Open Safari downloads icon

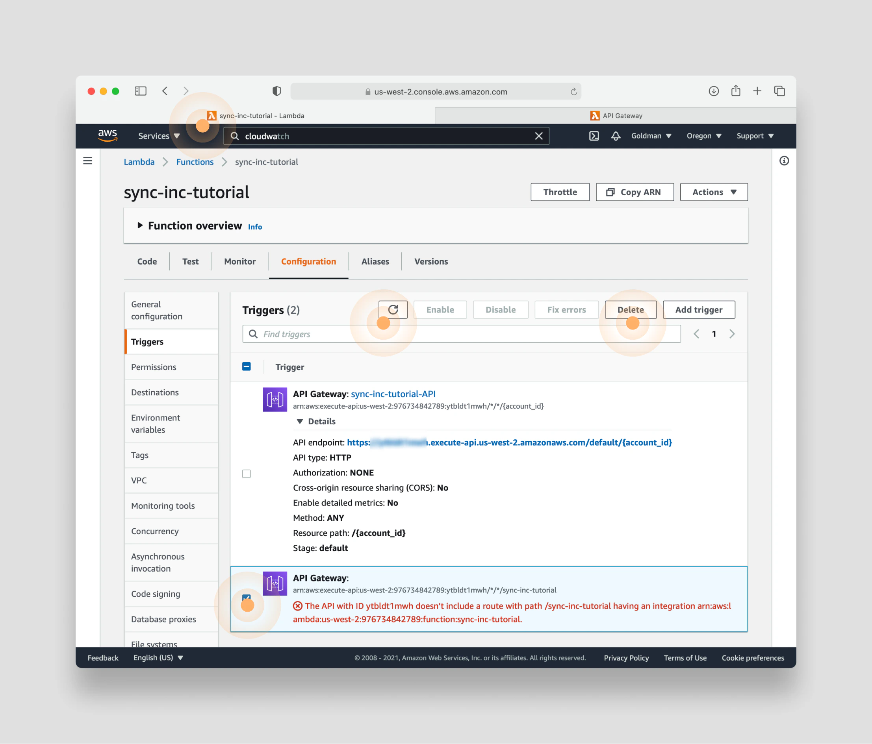coord(713,91)
